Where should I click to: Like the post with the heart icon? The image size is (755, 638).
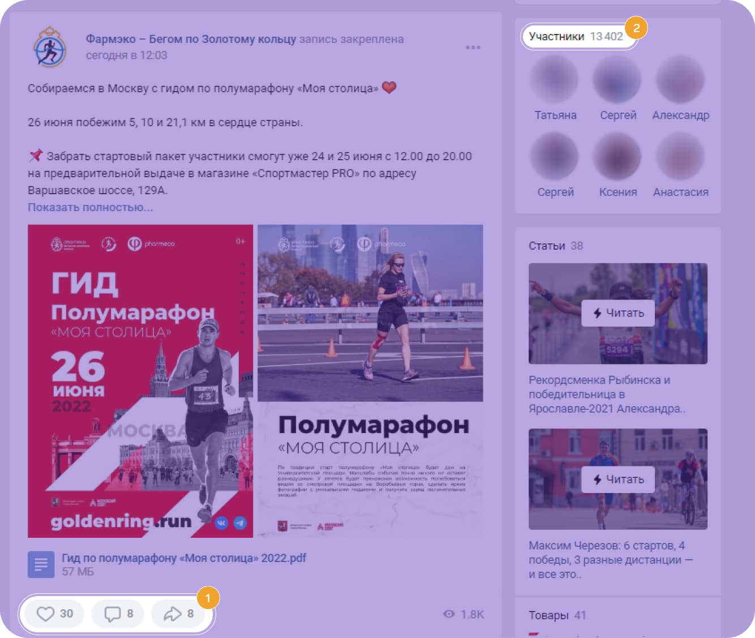45,614
